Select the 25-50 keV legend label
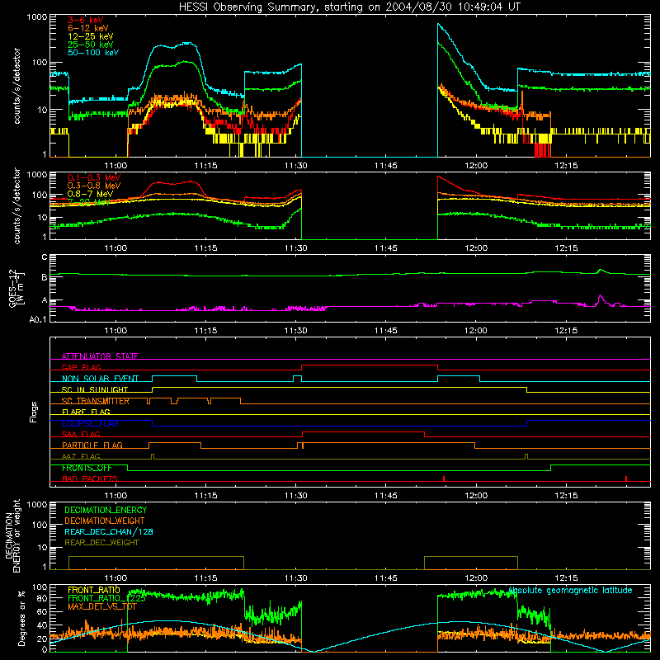This screenshot has width=660, height=660. click(91, 45)
